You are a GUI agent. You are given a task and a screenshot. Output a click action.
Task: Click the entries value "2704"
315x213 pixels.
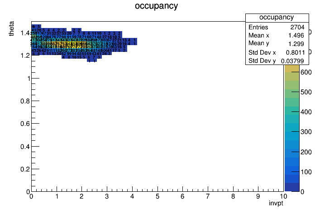[x=297, y=27]
